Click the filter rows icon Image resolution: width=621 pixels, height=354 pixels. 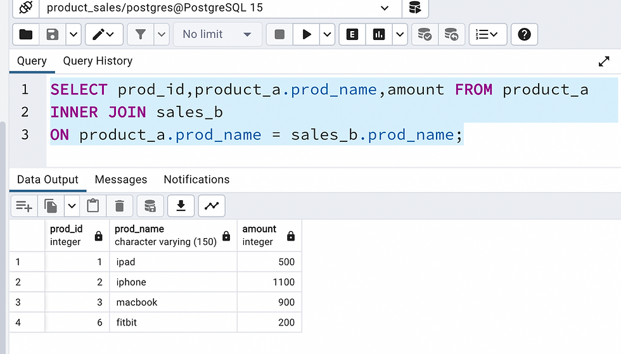coord(140,34)
